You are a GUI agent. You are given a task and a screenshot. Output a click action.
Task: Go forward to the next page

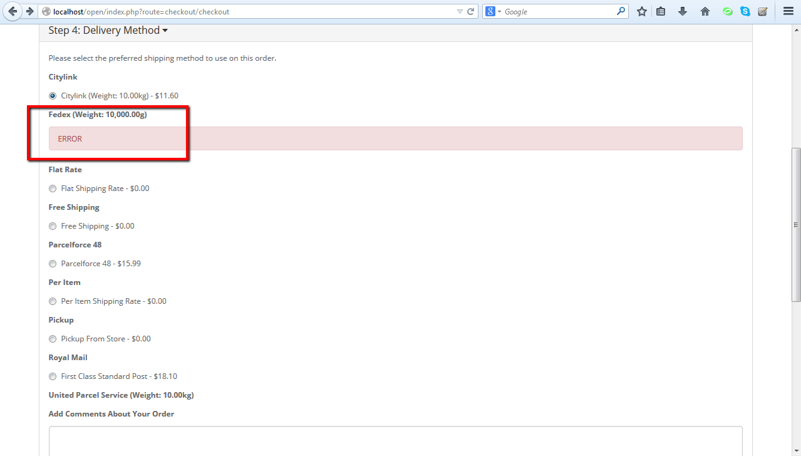tap(29, 11)
